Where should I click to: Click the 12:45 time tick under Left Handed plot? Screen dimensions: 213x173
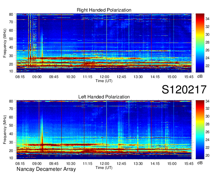coord(121,164)
